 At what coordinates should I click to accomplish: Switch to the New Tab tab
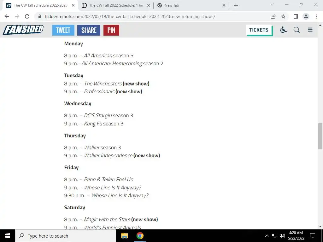coord(191,5)
